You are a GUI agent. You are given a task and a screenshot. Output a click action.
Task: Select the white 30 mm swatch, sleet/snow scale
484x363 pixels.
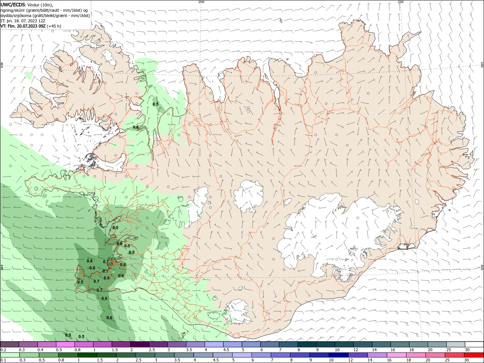[474, 344]
